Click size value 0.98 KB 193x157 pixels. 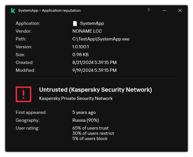(81, 55)
